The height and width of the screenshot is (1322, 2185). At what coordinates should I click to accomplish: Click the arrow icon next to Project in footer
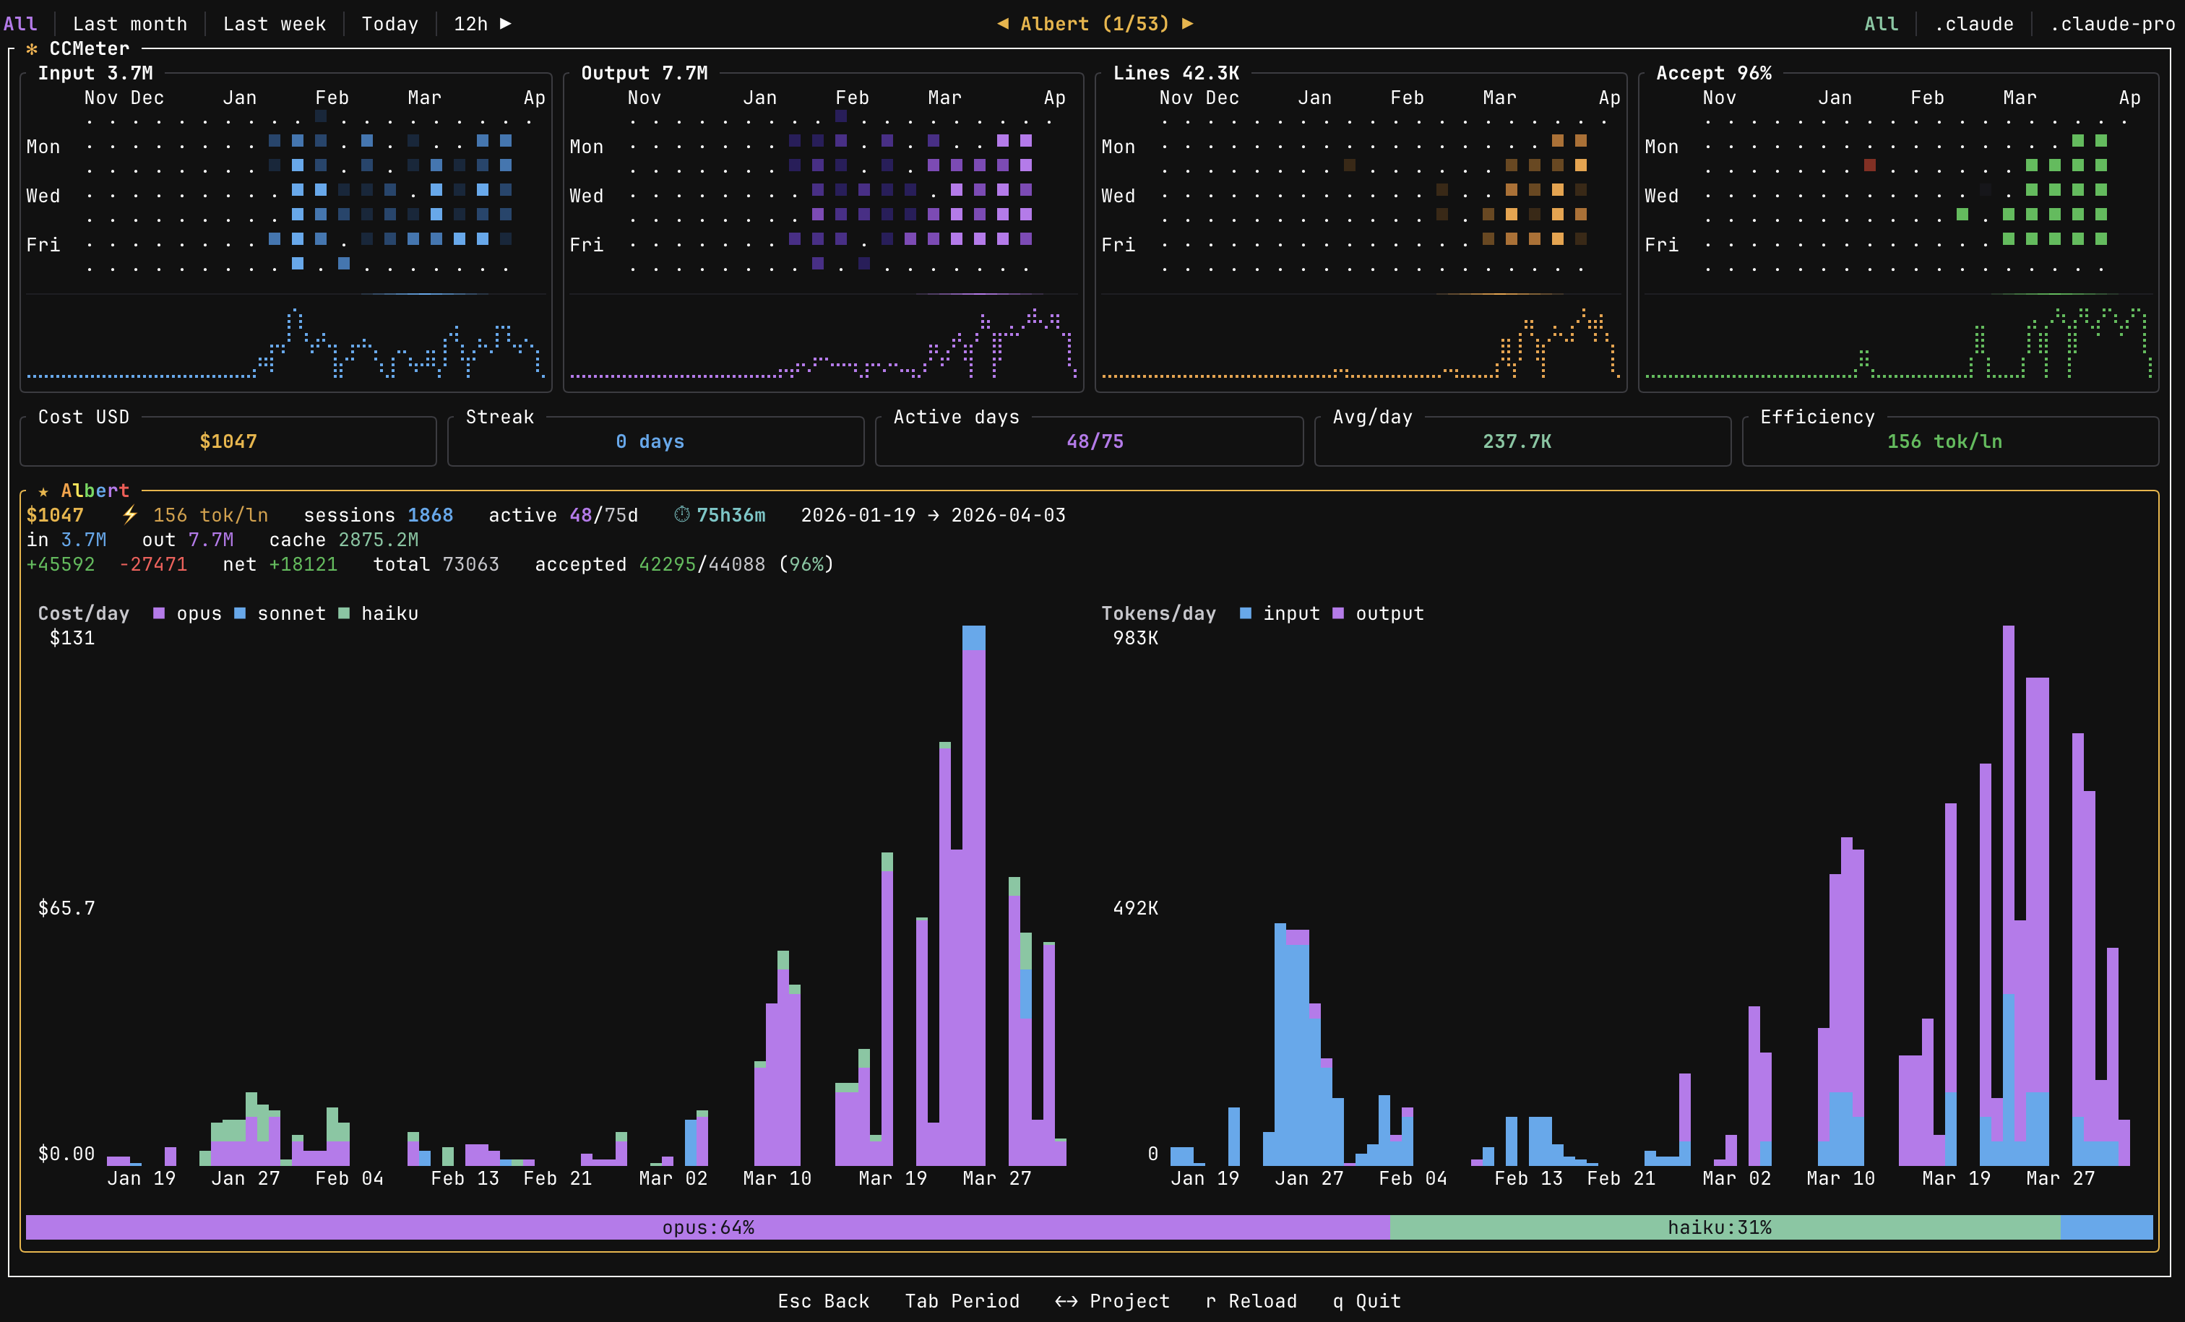click(x=1064, y=1301)
